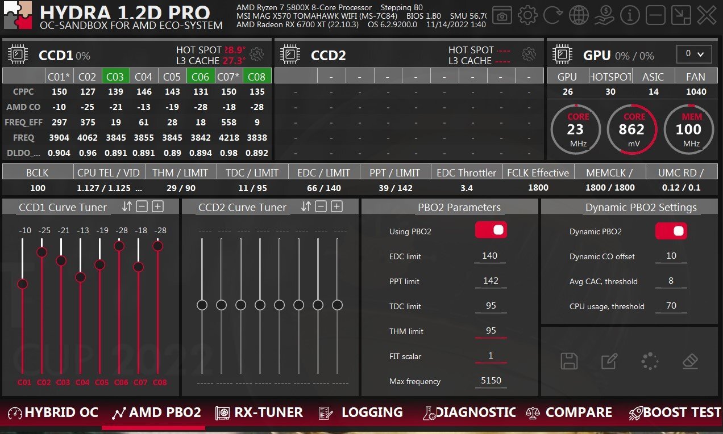This screenshot has width=723, height=434.
Task: Click the GPU chip icon
Action: 563,54
